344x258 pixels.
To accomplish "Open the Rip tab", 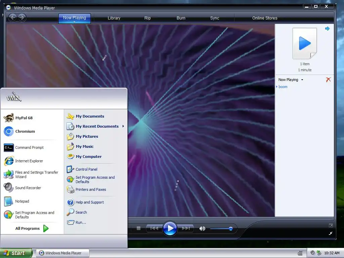I will [147, 18].
